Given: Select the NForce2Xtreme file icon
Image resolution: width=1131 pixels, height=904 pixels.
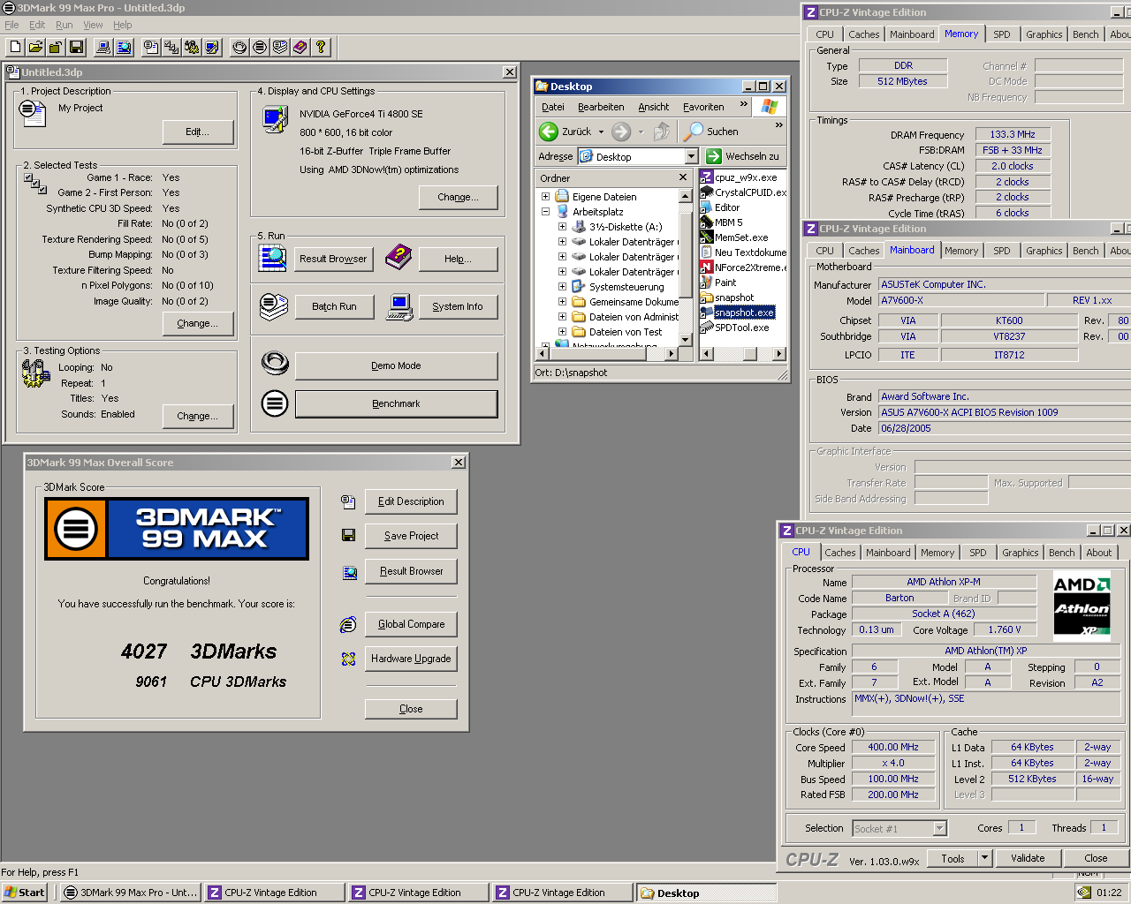Looking at the screenshot, I should tap(707, 267).
